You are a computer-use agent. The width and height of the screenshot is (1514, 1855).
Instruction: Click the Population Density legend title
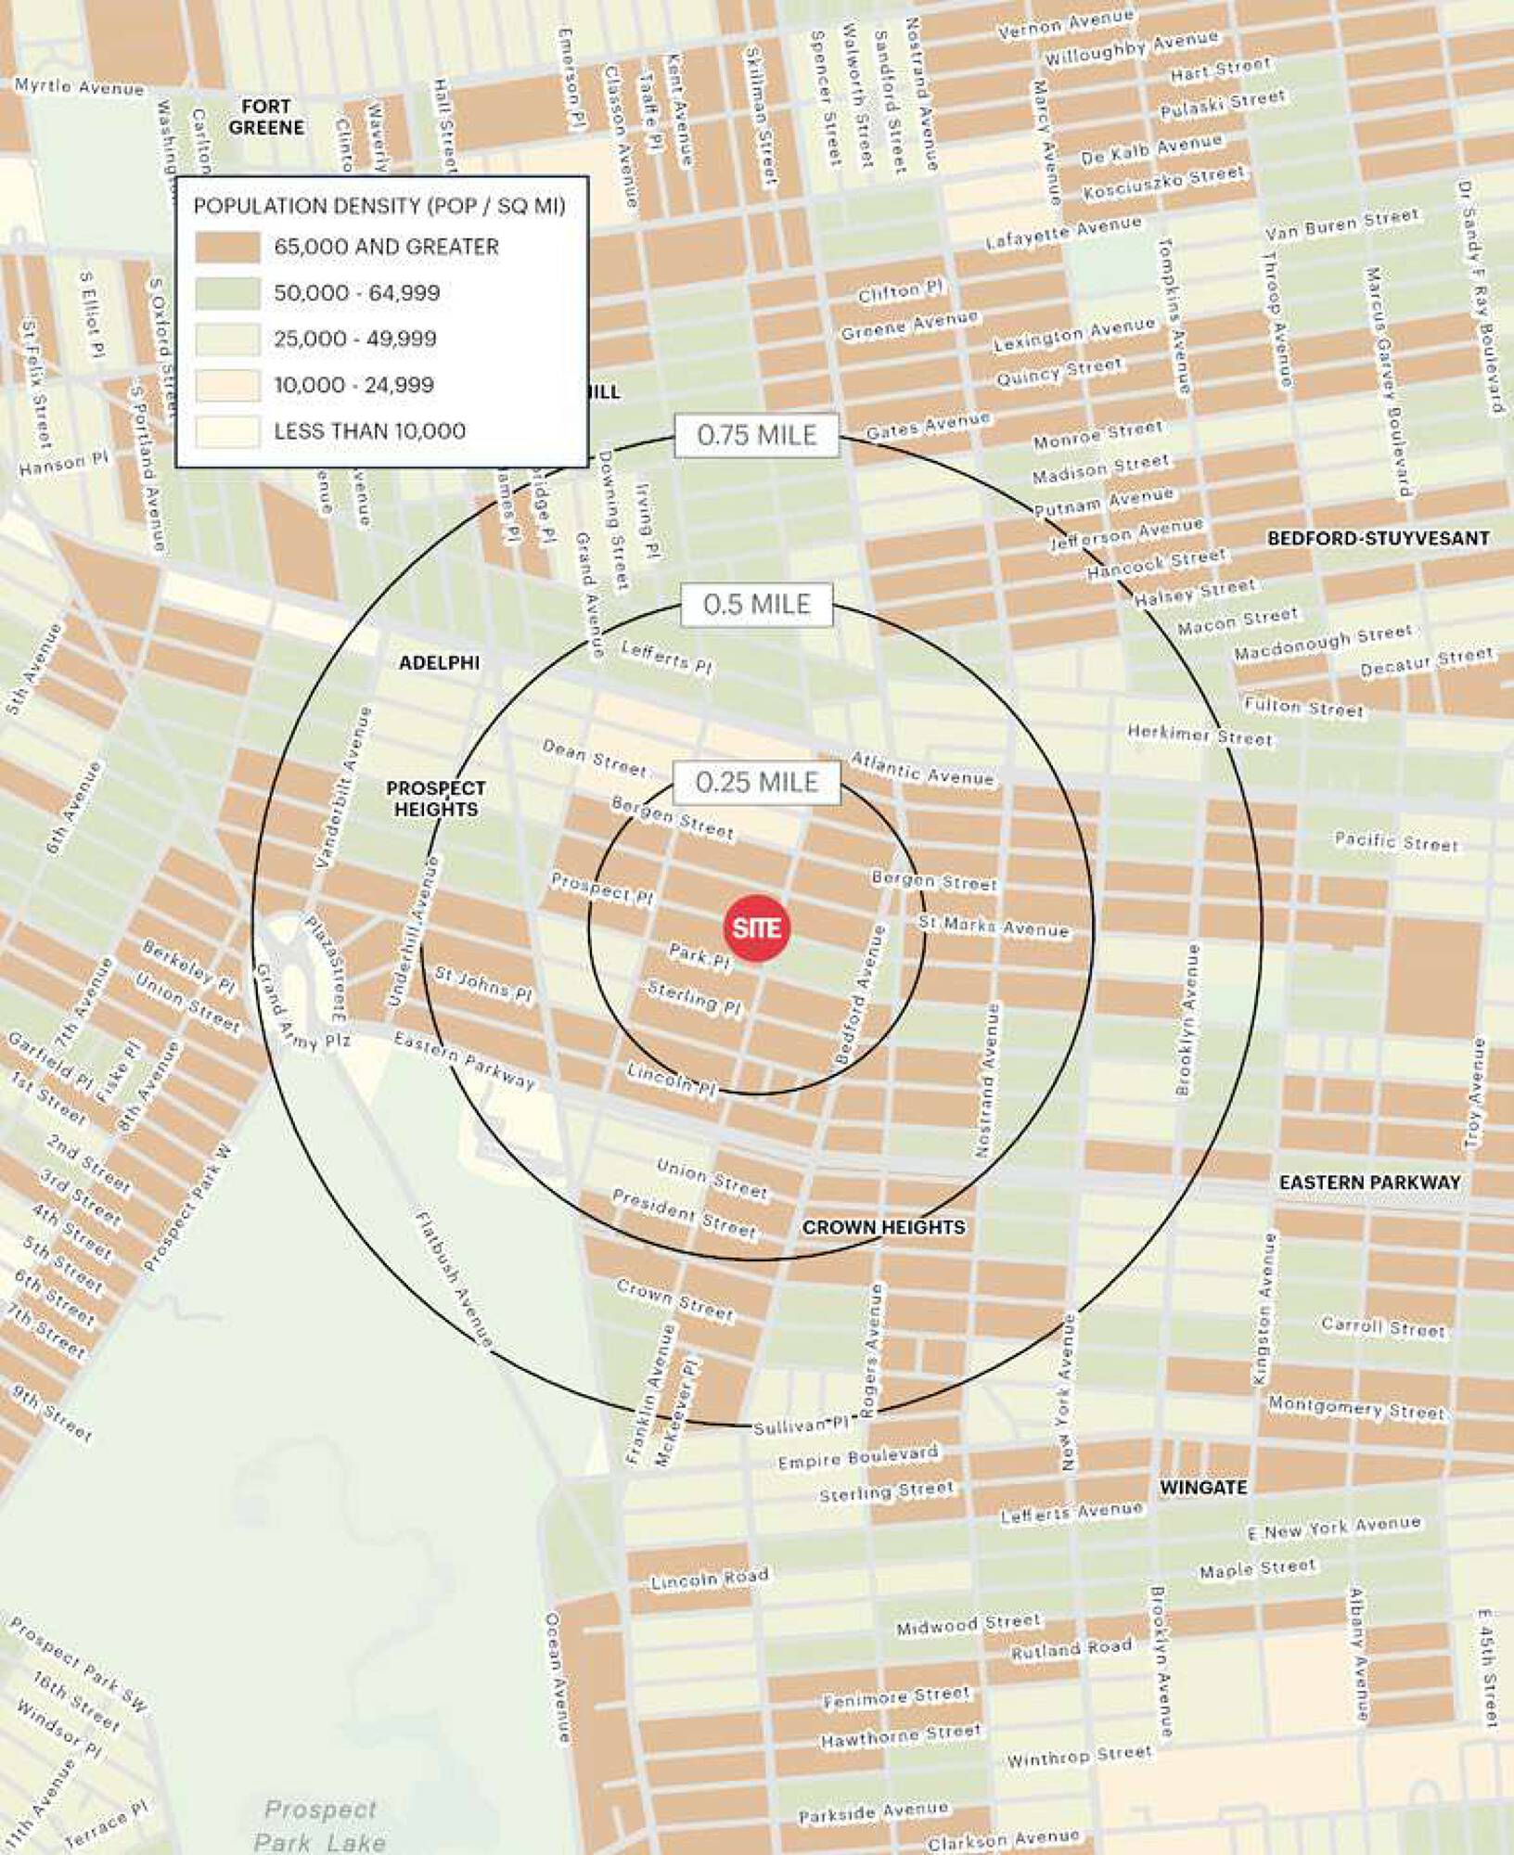378,206
